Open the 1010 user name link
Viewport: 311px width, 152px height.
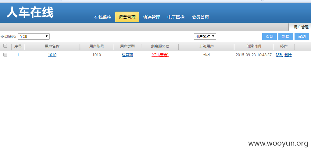(52, 55)
